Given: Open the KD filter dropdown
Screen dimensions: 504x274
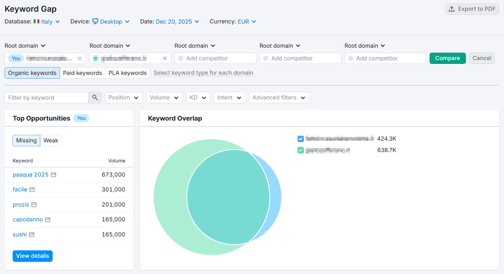Looking at the screenshot, I should coord(198,98).
